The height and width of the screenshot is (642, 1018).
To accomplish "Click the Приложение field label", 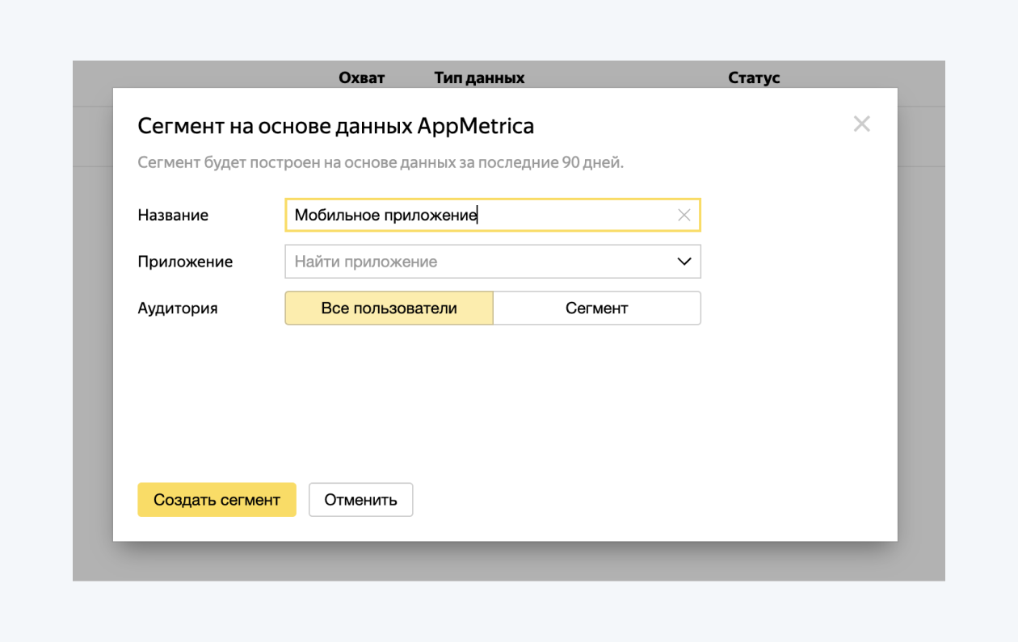I will tap(185, 262).
